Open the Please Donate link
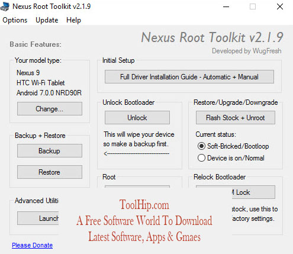This screenshot has height=254, width=293. click(x=32, y=245)
